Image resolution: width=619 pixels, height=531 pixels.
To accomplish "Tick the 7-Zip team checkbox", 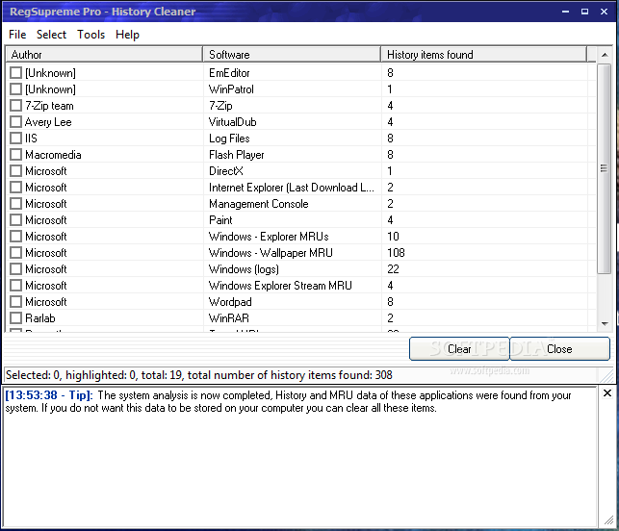I will [x=15, y=105].
